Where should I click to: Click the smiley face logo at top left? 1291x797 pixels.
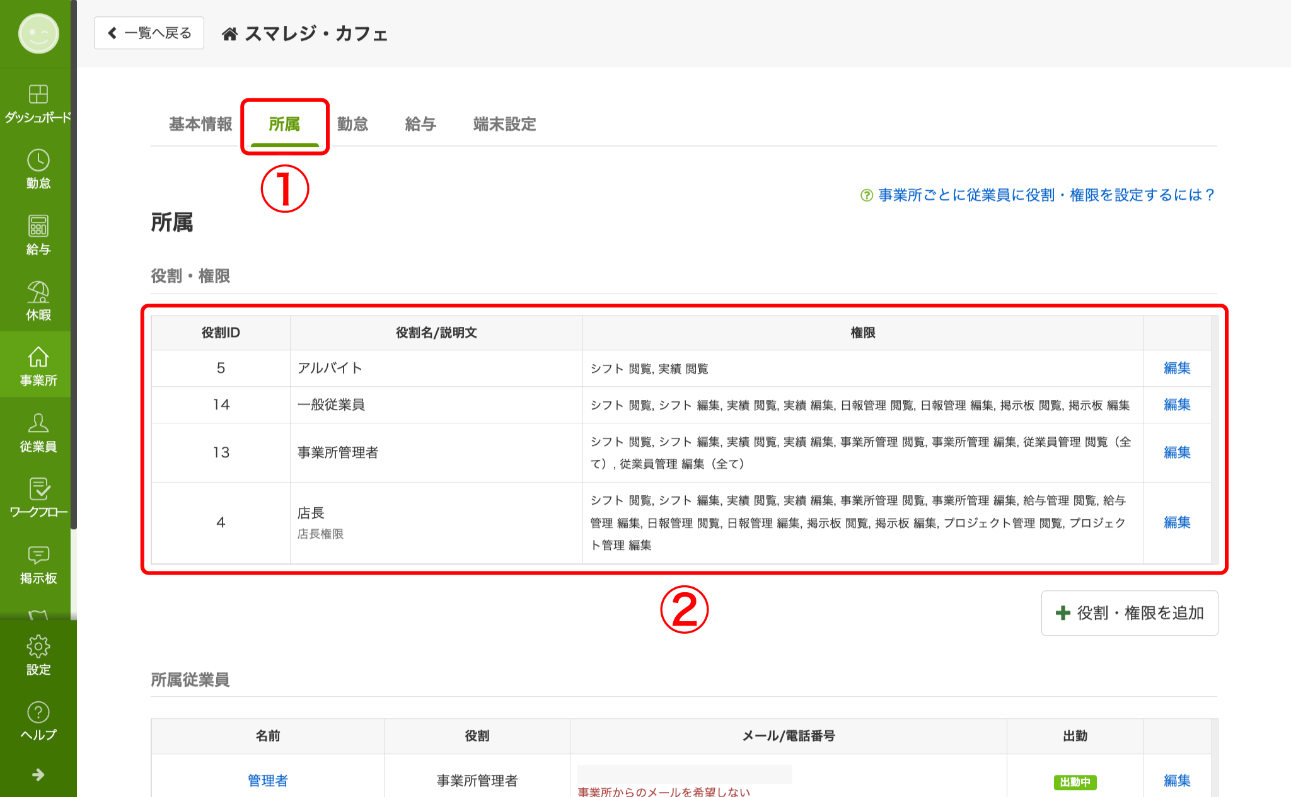click(38, 33)
